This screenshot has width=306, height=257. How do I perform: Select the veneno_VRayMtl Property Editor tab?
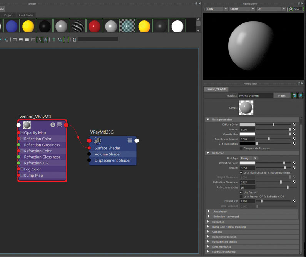tap(216, 89)
